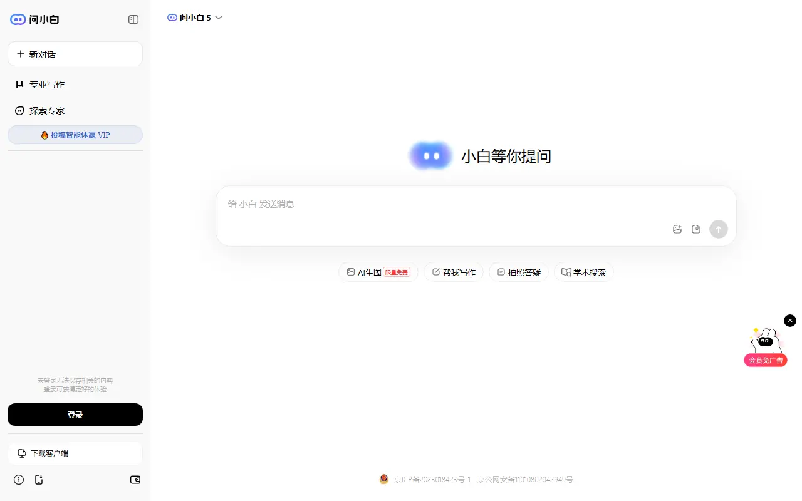This screenshot has width=802, height=501.
Task: Select 专业写作 in the sidebar
Action: [x=47, y=84]
